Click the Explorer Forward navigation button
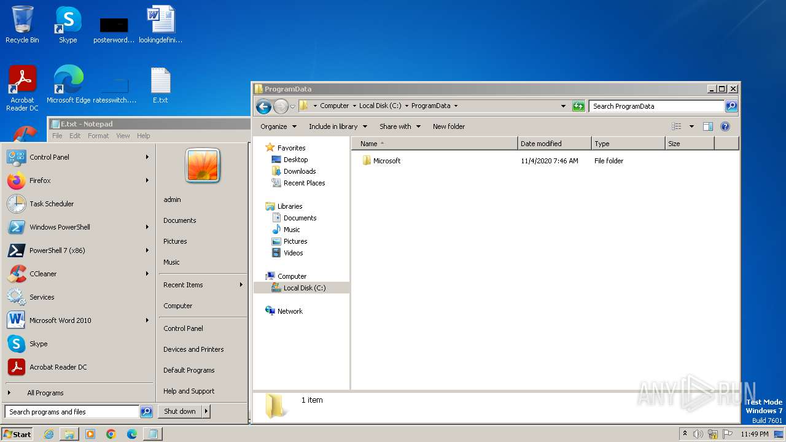This screenshot has height=442, width=786. point(281,106)
